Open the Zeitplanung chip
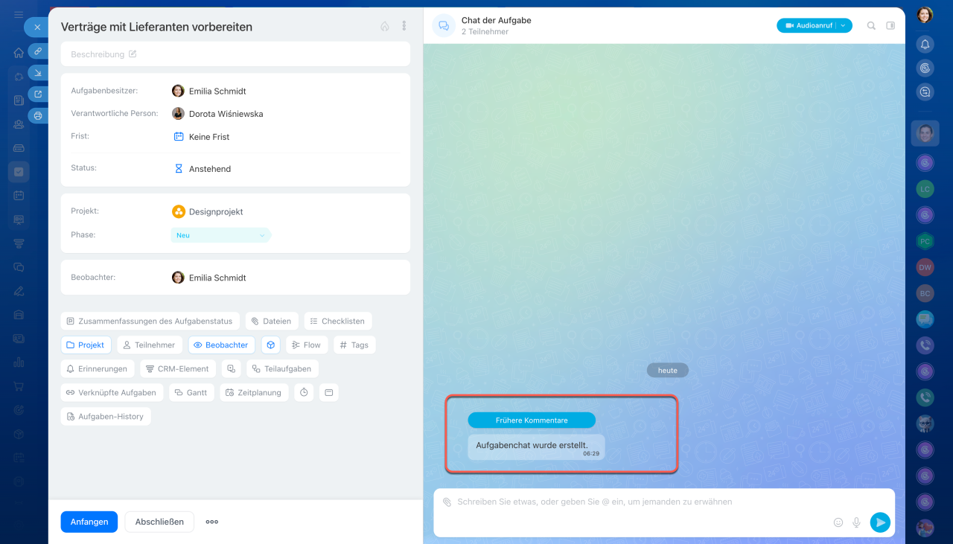 click(x=254, y=392)
